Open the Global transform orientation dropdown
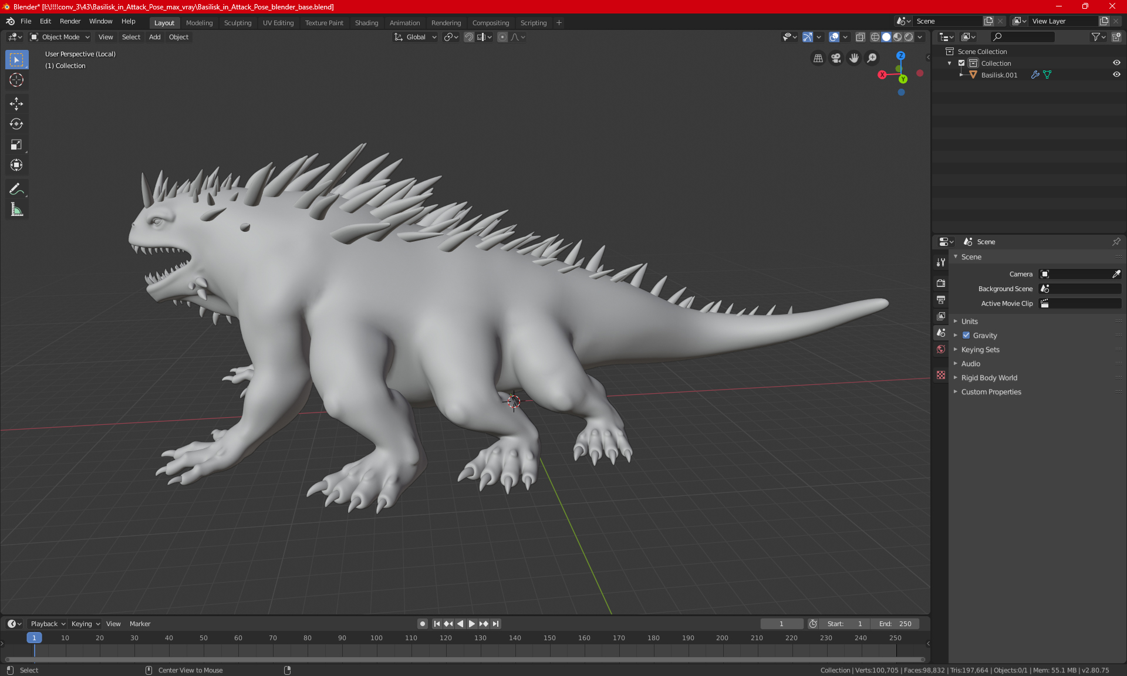The width and height of the screenshot is (1127, 676). (x=416, y=37)
